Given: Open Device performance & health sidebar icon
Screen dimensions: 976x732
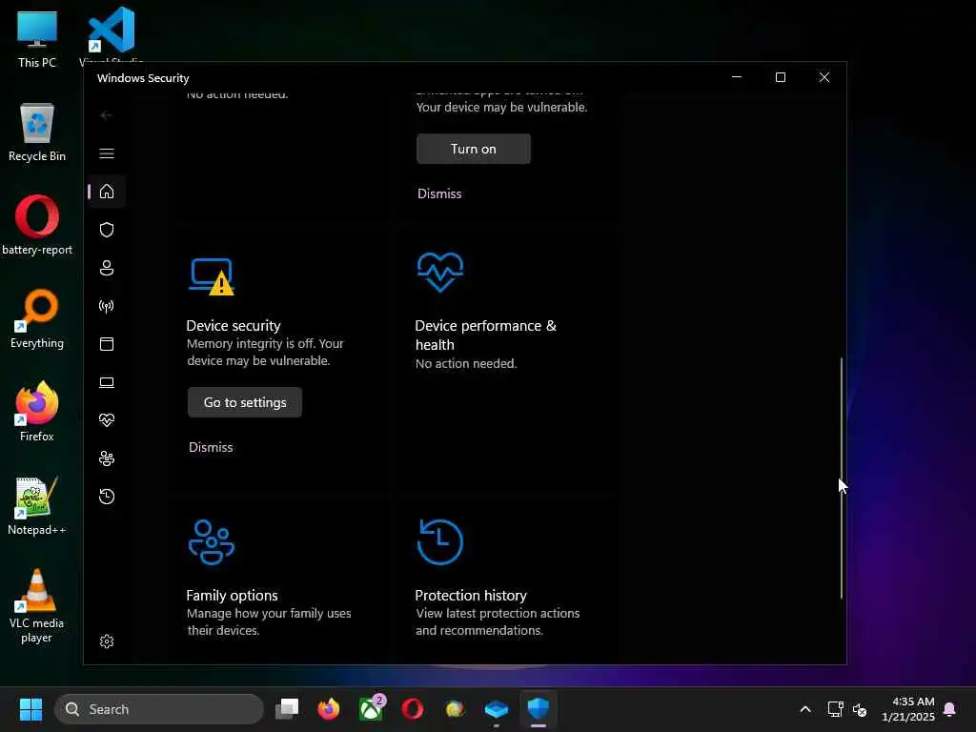Looking at the screenshot, I should coord(107,420).
